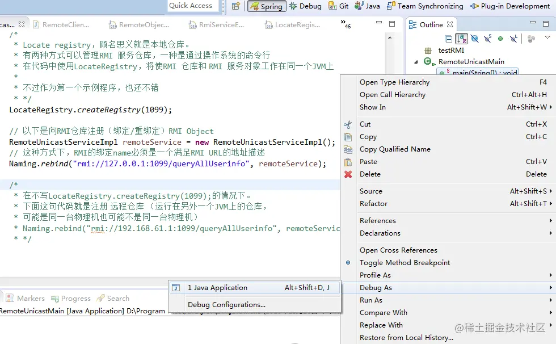Maximize the editor area
Image resolution: width=556 pixels, height=344 pixels.
click(x=392, y=24)
